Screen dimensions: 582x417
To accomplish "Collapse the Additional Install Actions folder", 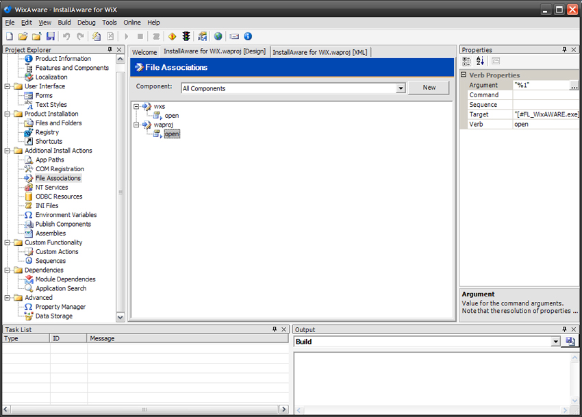I will coord(8,151).
